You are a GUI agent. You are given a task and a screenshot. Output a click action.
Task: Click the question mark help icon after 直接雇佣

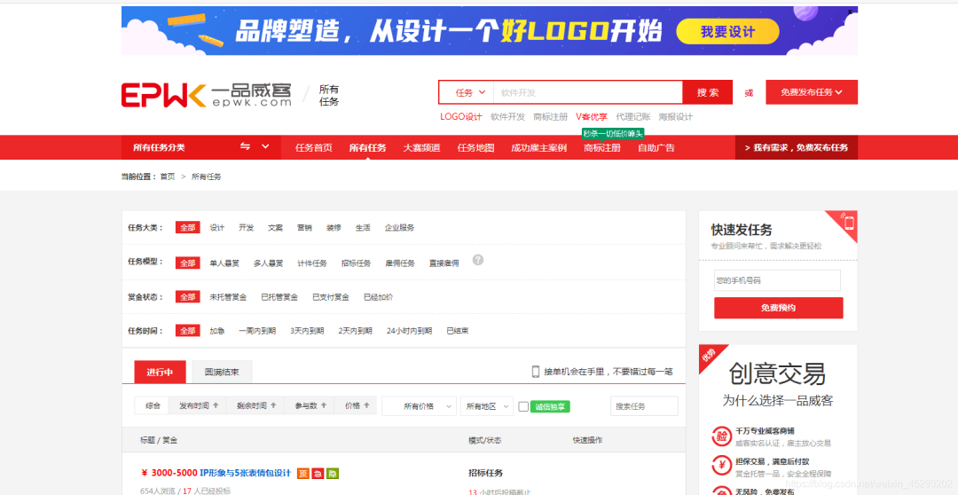pyautogui.click(x=478, y=260)
